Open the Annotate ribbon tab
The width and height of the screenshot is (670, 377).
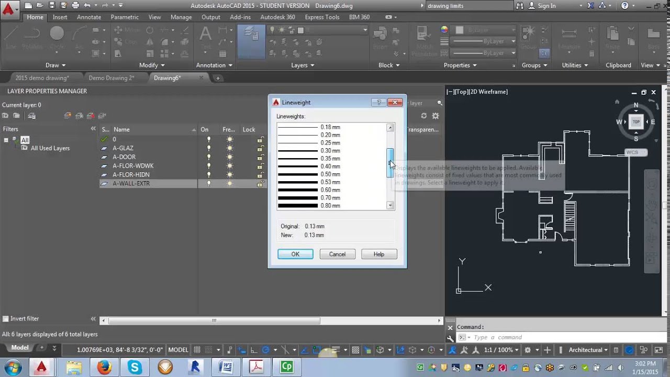coord(89,17)
